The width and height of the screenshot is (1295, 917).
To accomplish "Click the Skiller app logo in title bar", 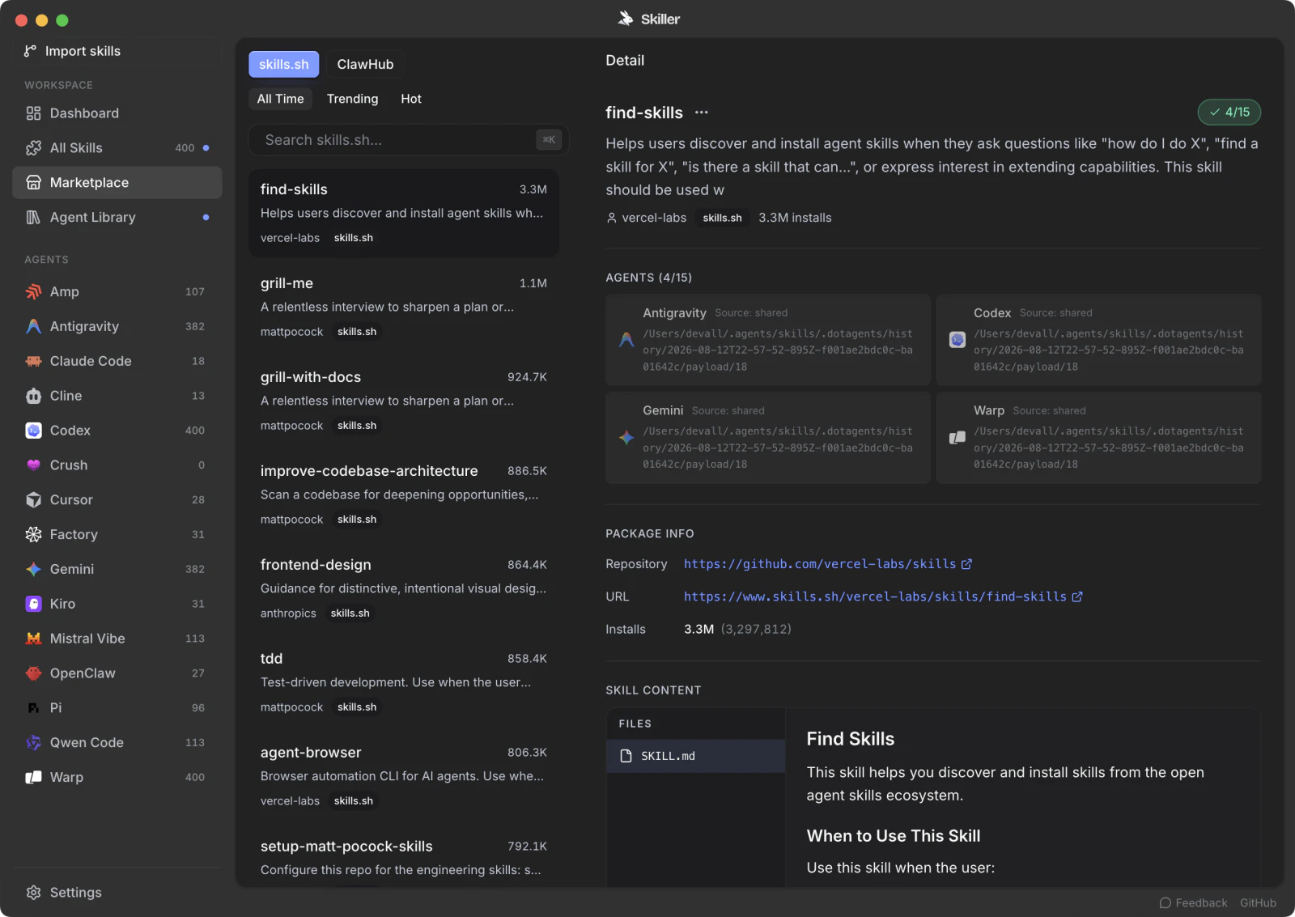I will pyautogui.click(x=626, y=19).
